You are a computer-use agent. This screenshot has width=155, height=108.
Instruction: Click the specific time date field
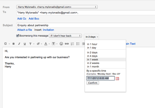[100, 78]
